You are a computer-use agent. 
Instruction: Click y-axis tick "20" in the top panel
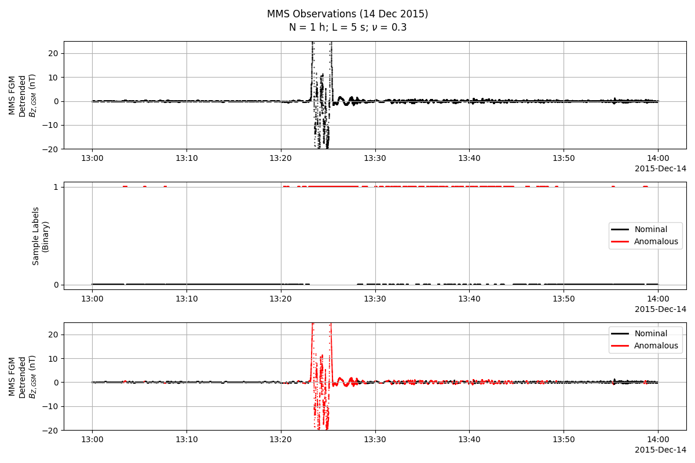click(x=53, y=53)
